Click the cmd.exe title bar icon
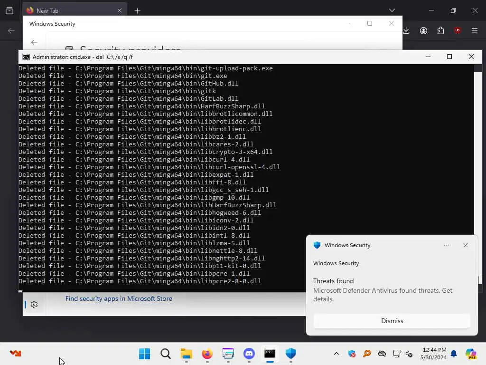 (x=26, y=57)
